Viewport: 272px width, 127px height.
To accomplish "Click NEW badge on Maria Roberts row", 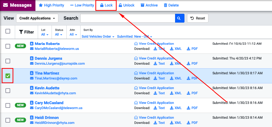I will click(21, 46).
